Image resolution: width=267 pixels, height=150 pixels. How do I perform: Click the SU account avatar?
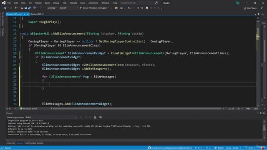coord(238,3)
